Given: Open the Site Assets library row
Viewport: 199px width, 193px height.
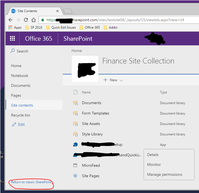Looking at the screenshot, I should tap(91, 124).
